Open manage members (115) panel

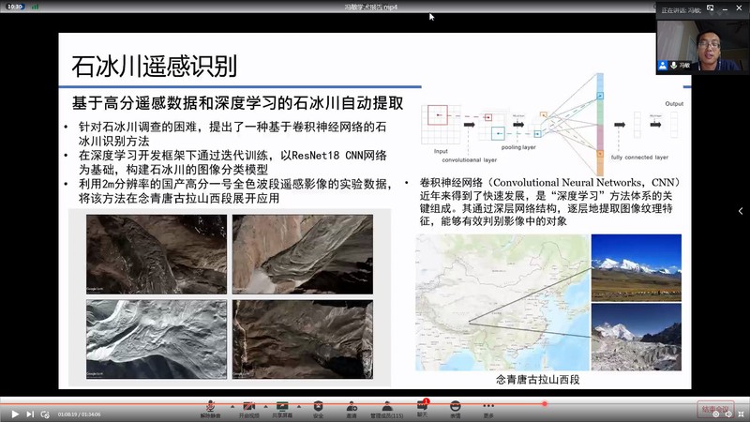[385, 406]
